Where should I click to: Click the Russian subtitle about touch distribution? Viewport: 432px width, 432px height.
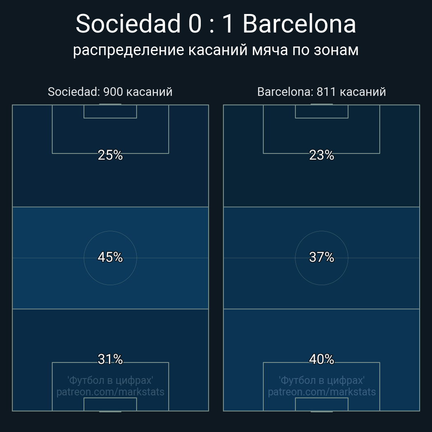(216, 51)
